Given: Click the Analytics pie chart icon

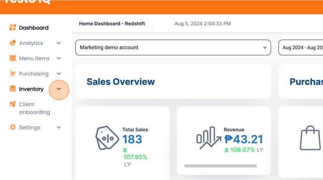Looking at the screenshot, I should 13,43.
